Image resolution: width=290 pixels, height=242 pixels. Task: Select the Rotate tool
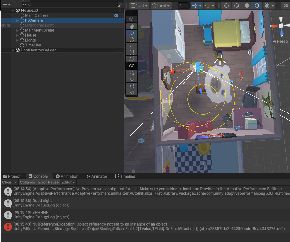point(132,39)
